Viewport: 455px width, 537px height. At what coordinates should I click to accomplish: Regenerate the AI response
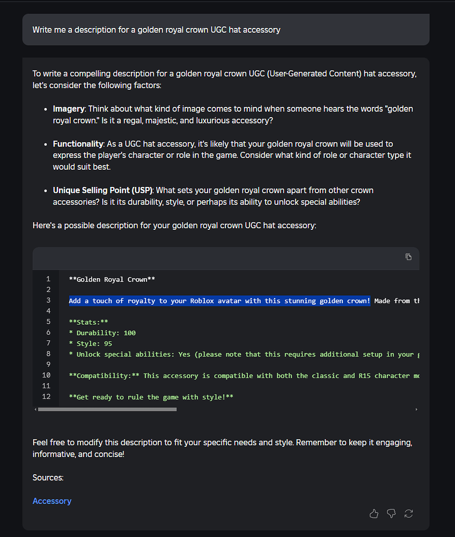(408, 513)
